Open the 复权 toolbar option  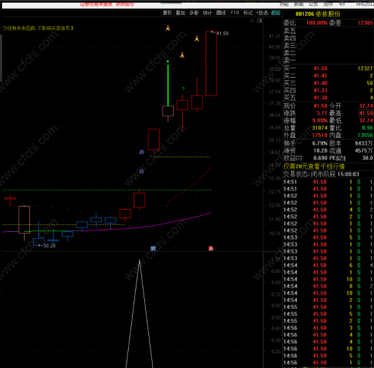[167, 13]
